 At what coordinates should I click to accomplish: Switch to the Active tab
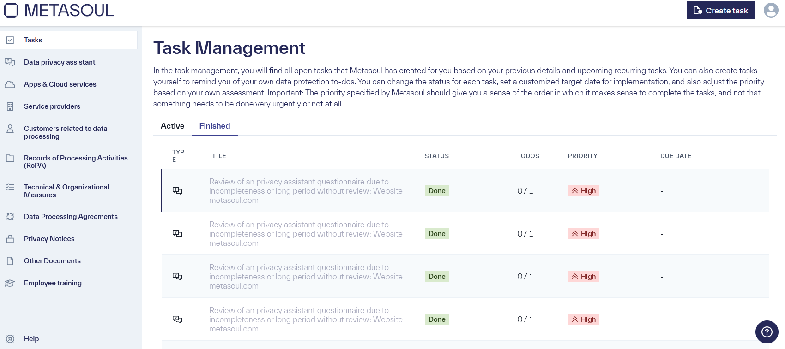pyautogui.click(x=172, y=126)
